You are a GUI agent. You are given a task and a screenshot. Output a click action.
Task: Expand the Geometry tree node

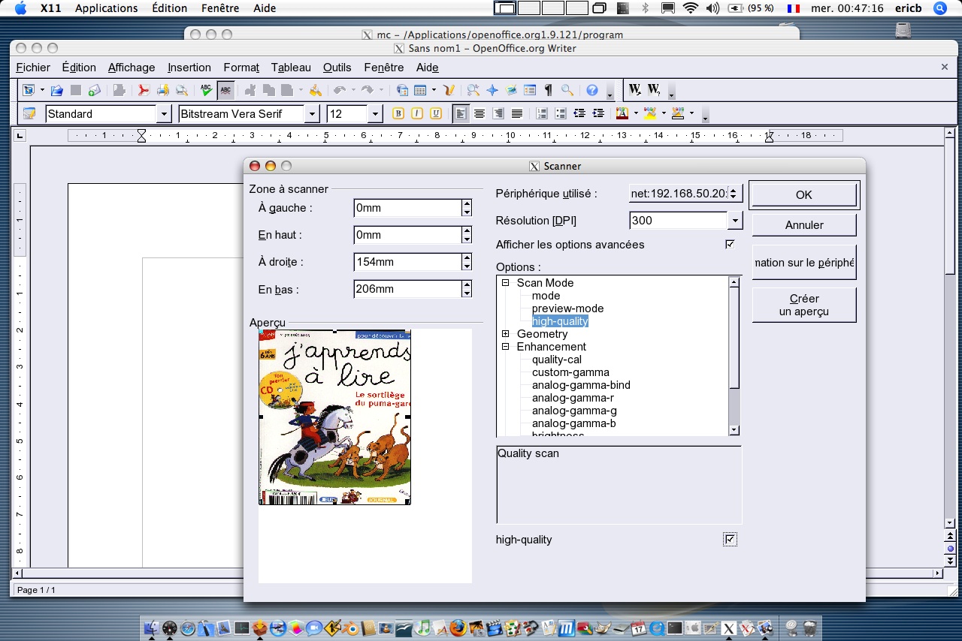pos(506,334)
